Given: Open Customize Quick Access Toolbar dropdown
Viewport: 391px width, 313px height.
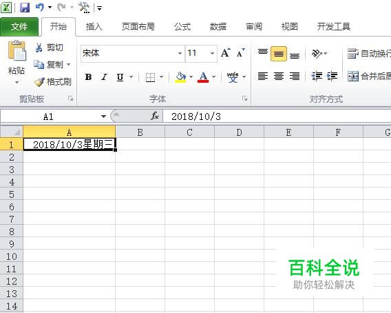Looking at the screenshot, I should tap(99, 8).
